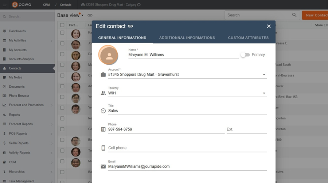The image size is (328, 183).
Task: Switch to Custom Attributes tab
Action: click(x=248, y=37)
